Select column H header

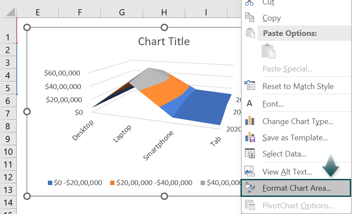(164, 12)
